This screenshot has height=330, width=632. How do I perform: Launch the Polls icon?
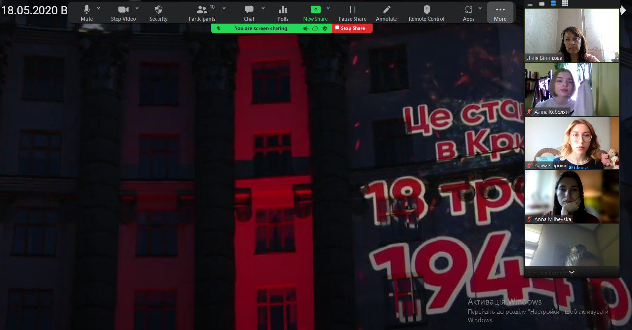(283, 13)
